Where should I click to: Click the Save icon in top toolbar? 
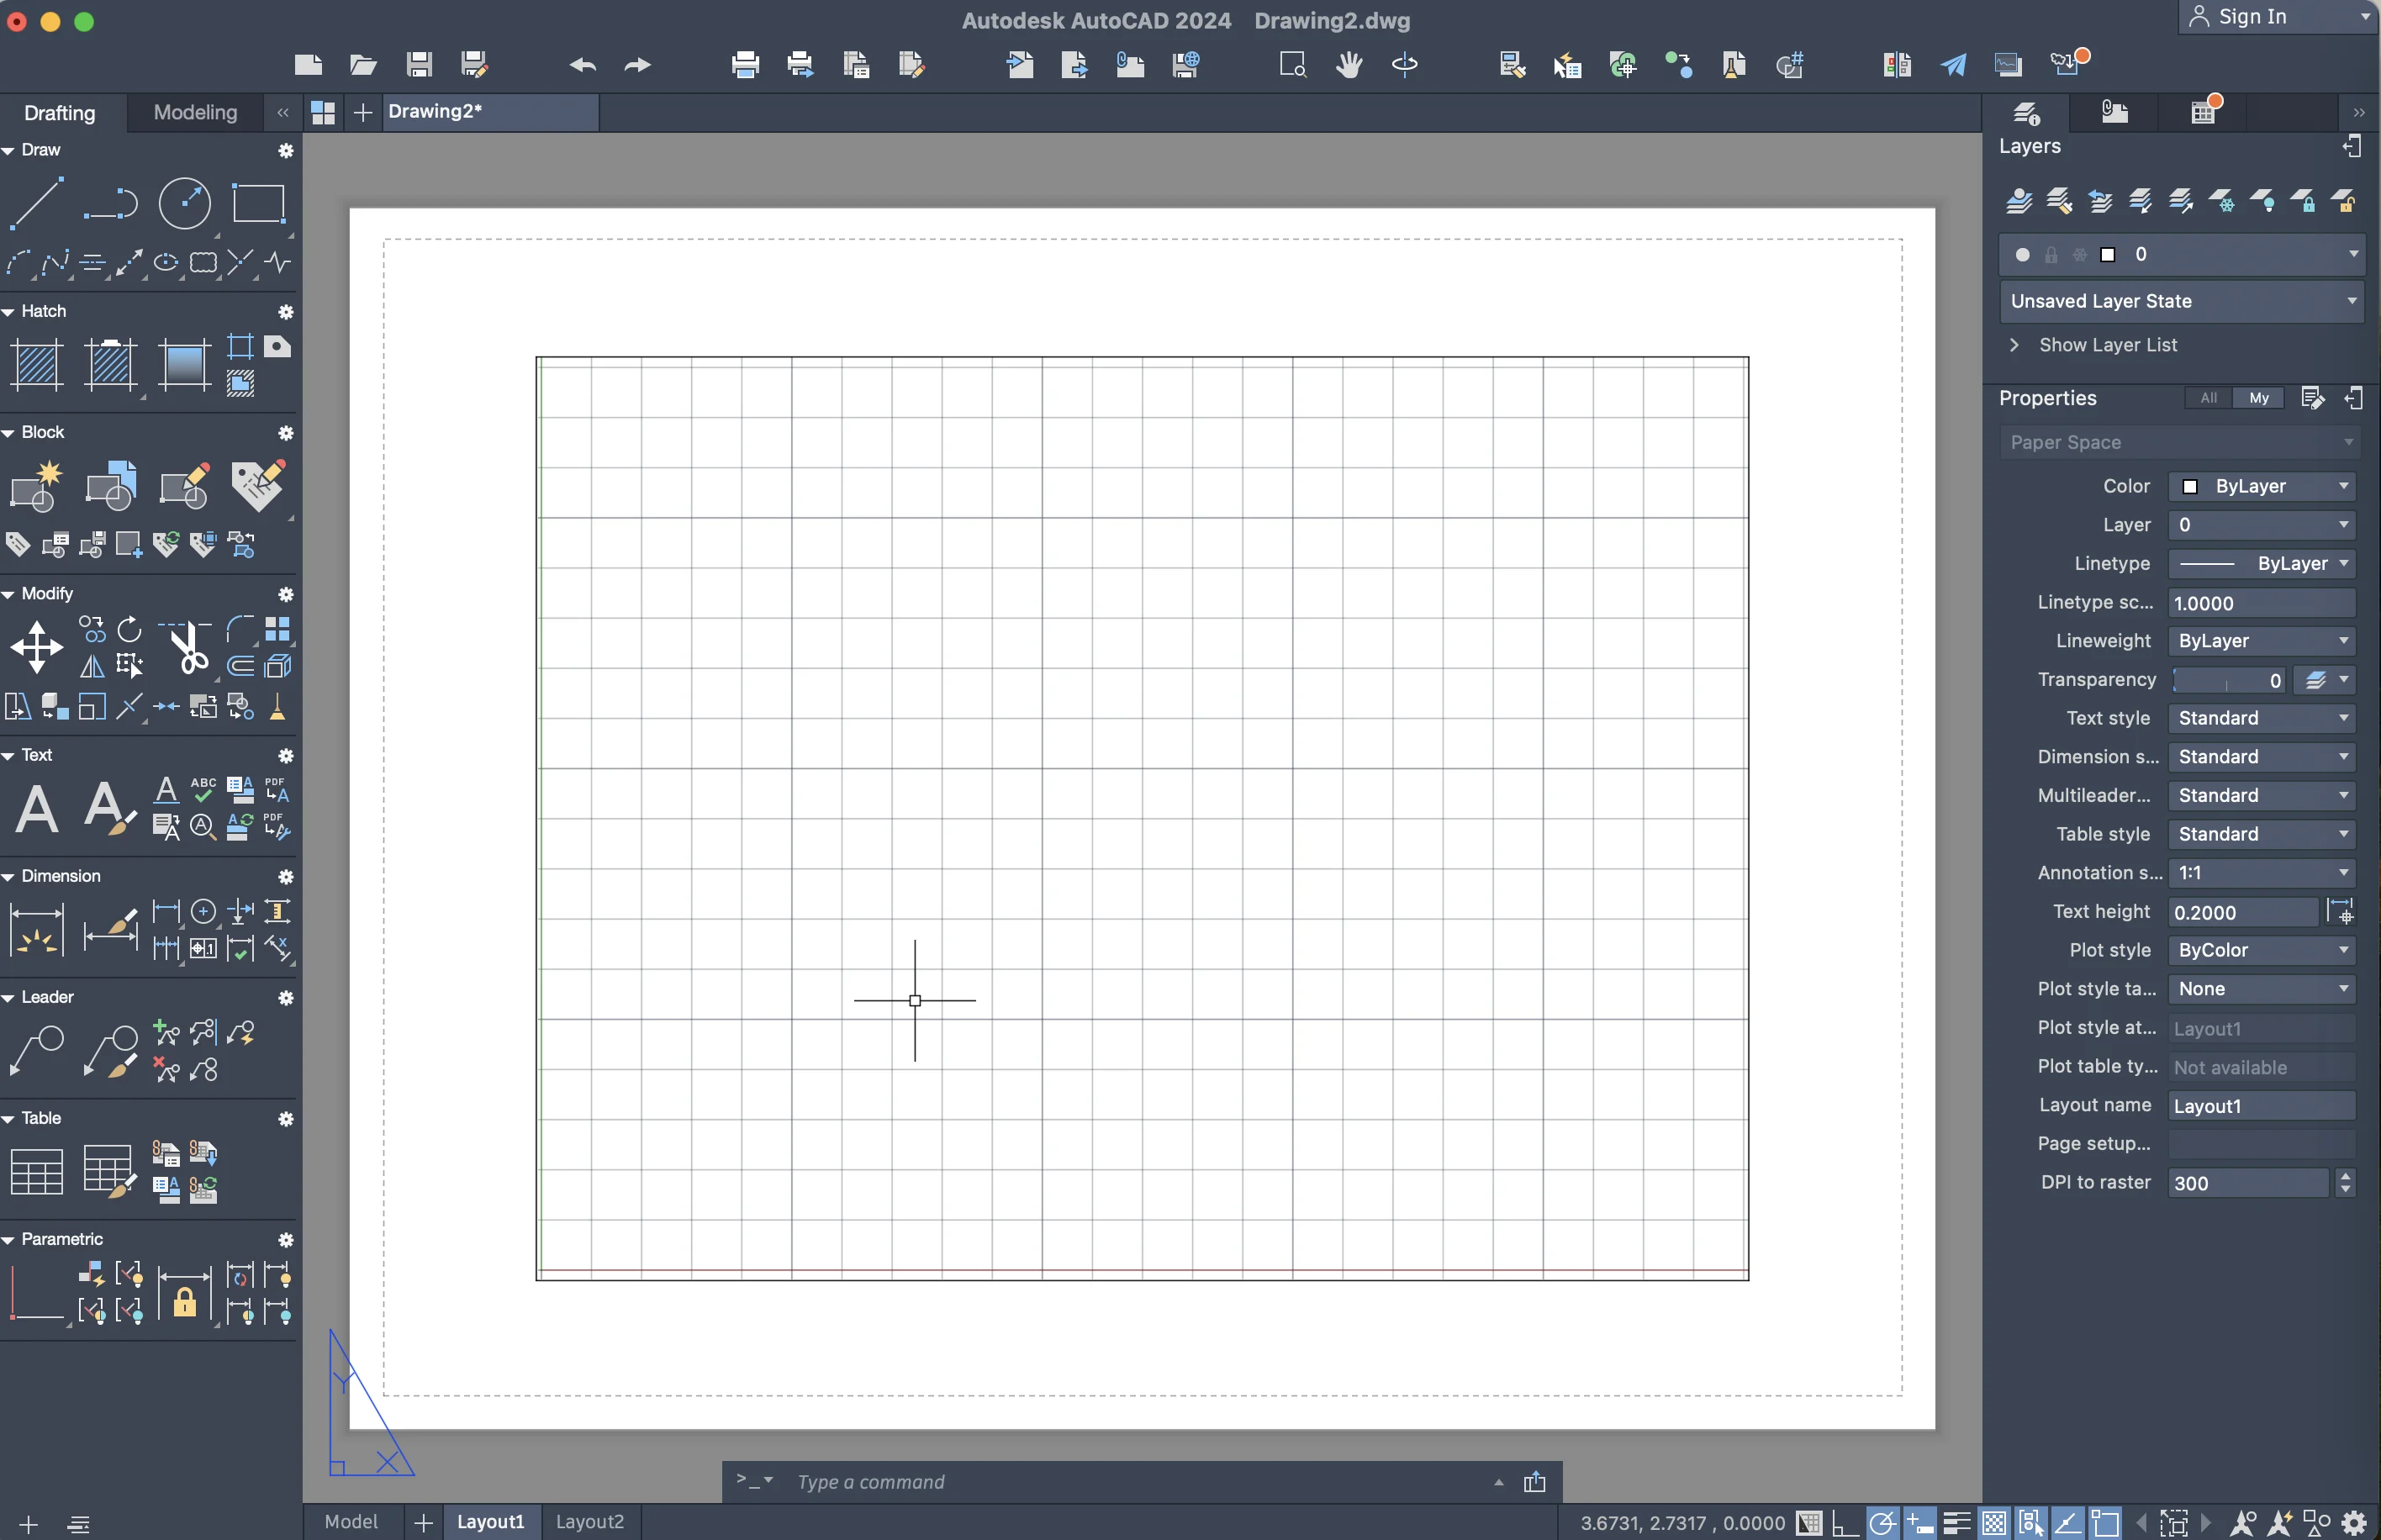(x=419, y=65)
